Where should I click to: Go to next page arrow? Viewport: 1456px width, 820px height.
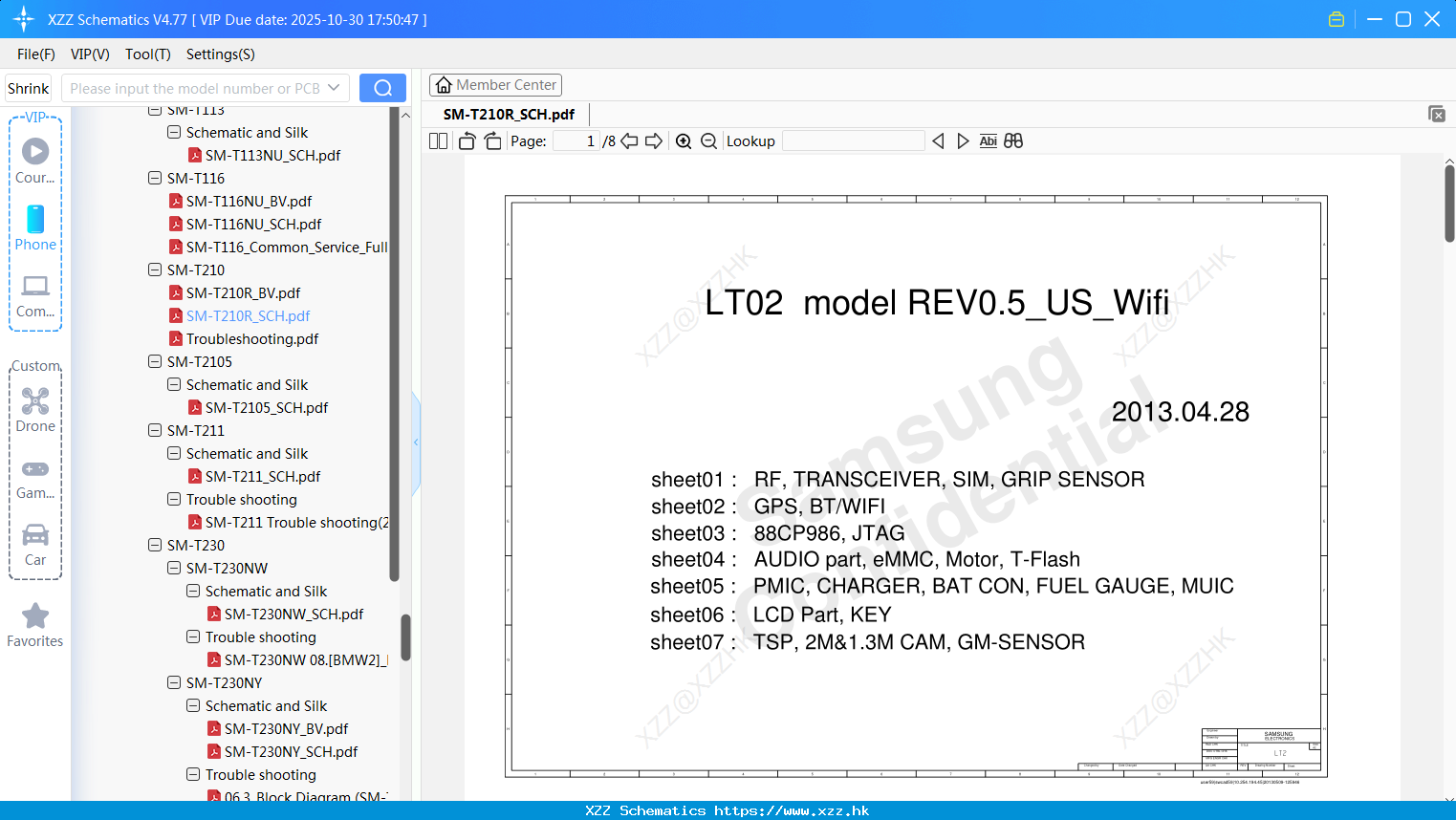point(654,140)
